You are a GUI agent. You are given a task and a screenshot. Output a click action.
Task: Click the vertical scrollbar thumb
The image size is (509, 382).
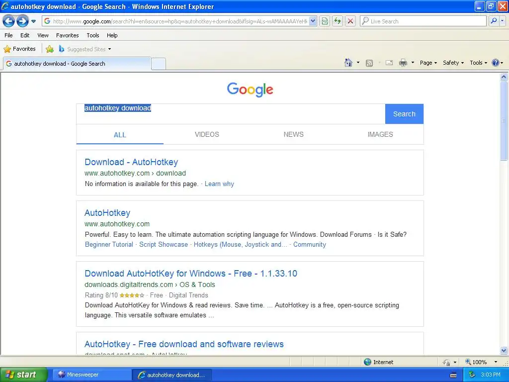[x=504, y=121]
